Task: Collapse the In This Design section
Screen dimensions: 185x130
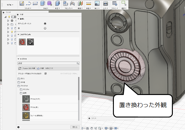Action: tap(18, 34)
